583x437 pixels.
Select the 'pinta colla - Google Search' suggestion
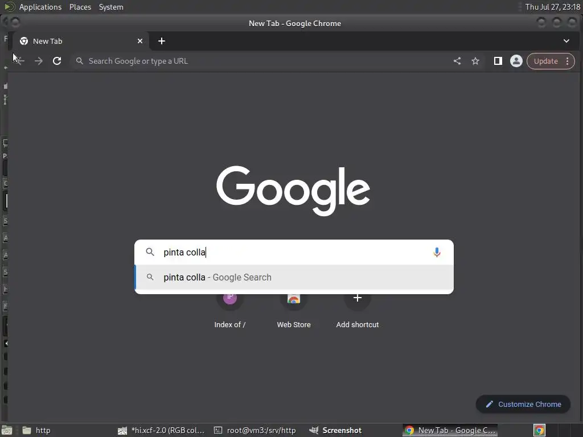(294, 277)
